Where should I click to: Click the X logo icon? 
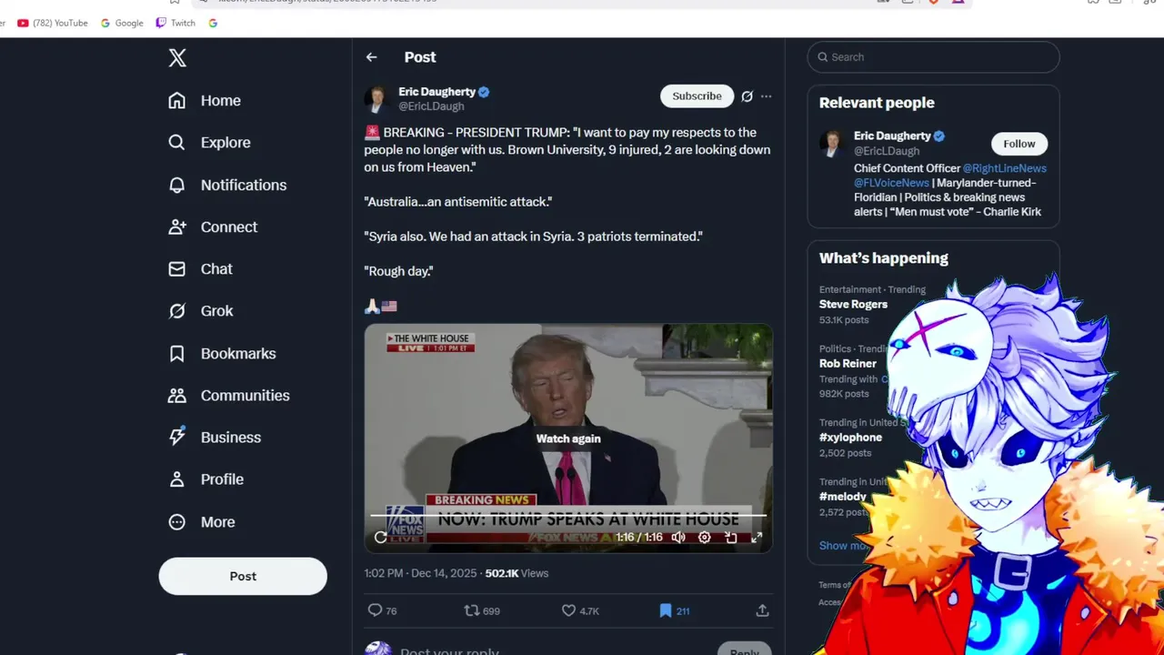(x=177, y=58)
